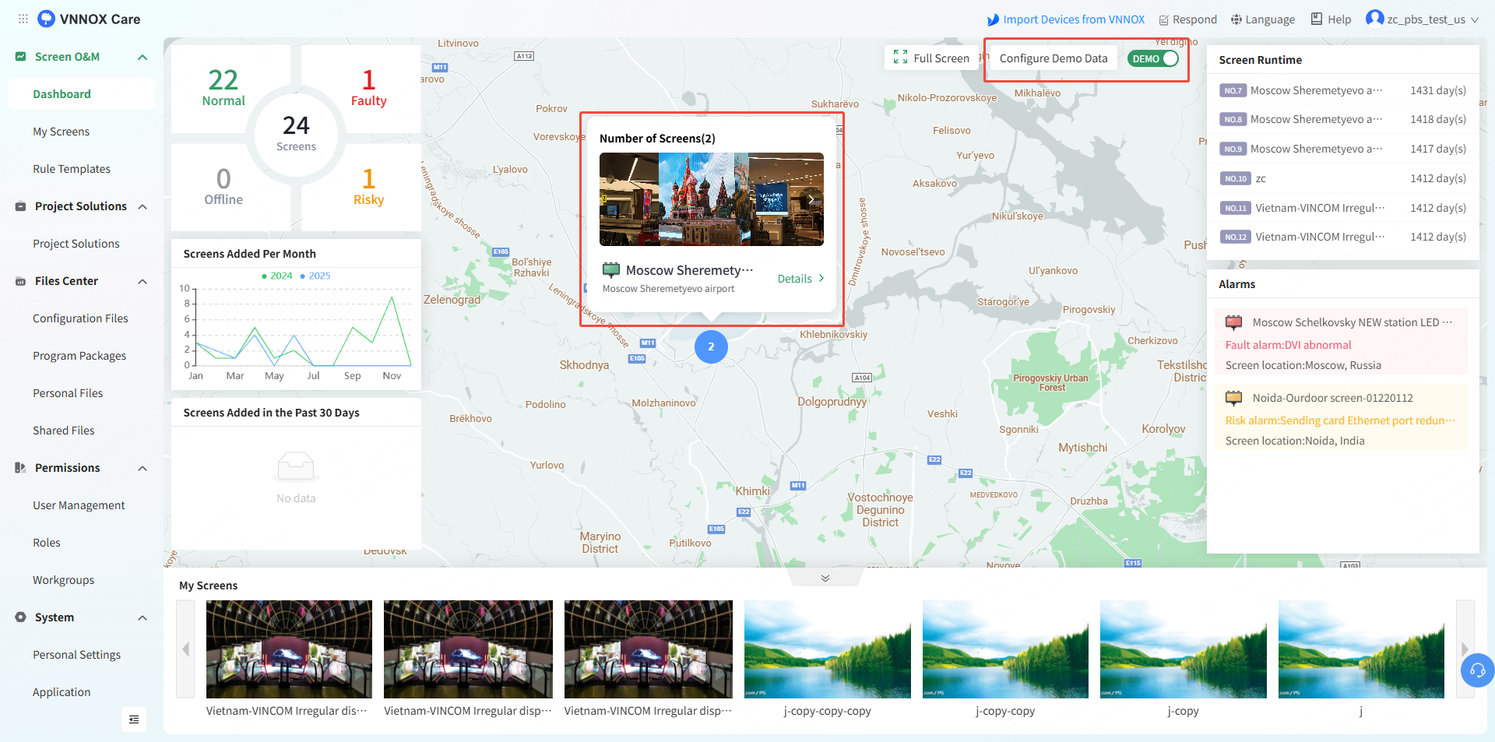The image size is (1495, 742).
Task: Open the customer support headset icon
Action: coord(1477,670)
